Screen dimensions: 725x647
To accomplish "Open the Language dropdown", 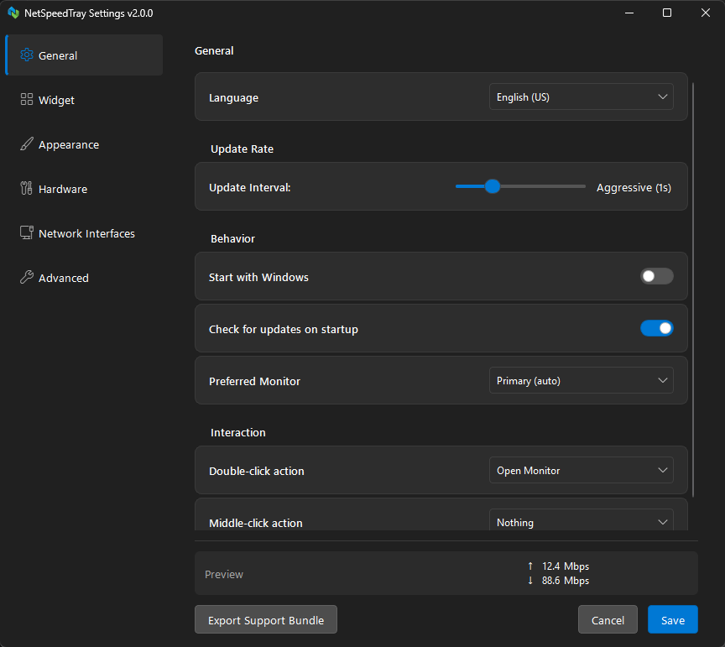I will 582,97.
